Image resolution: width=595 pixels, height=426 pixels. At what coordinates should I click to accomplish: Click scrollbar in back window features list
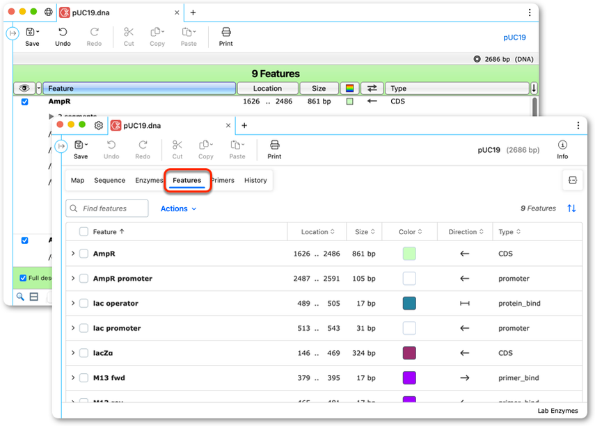pyautogui.click(x=534, y=107)
